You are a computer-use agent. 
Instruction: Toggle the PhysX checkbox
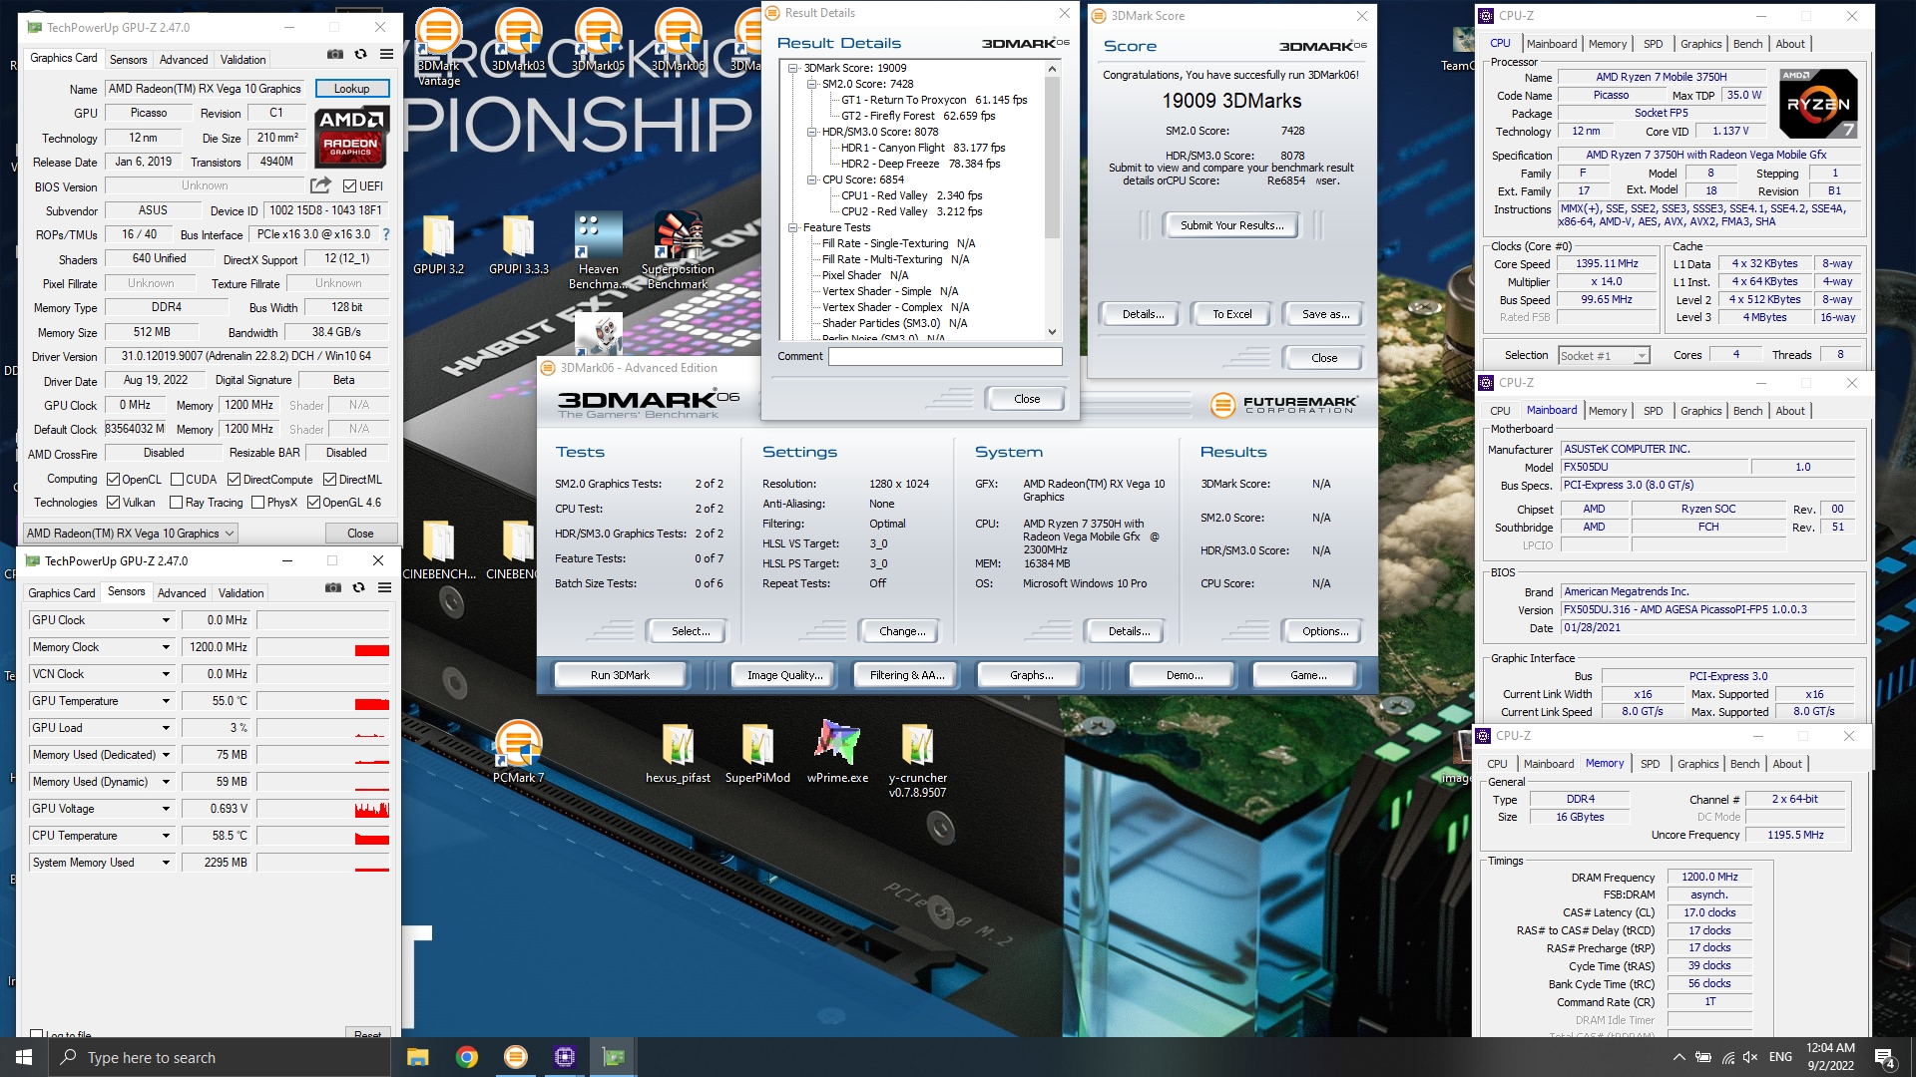(258, 503)
